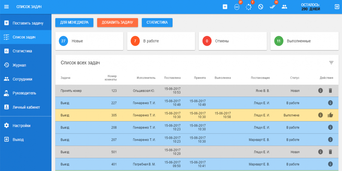Open the Отмены card with 0
This screenshot has width=342, height=171.
[x=233, y=41]
